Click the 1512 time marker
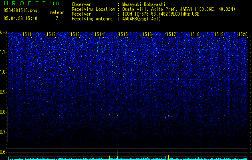The image size is (252, 160). coord(51,34)
